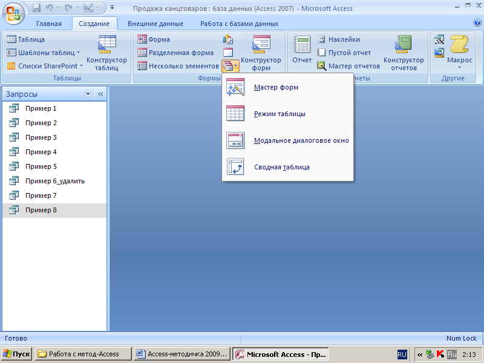The width and height of the screenshot is (484, 363).
Task: Create a Разделенная форма
Action: (x=175, y=53)
